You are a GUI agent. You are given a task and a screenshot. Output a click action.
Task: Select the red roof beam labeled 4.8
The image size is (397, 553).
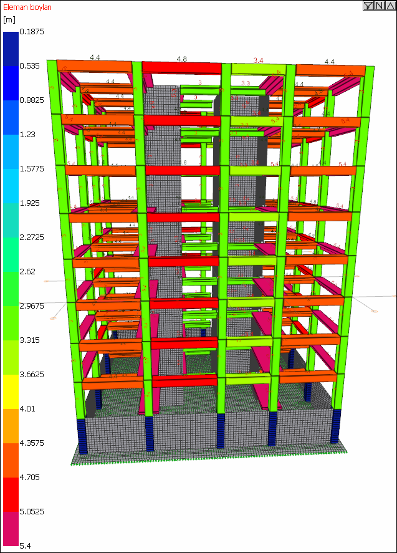(x=181, y=68)
